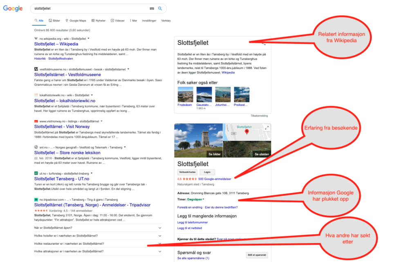
Task: Open 'Slottsfjellet Tønsberg - UT.no' result
Action: click(62, 179)
